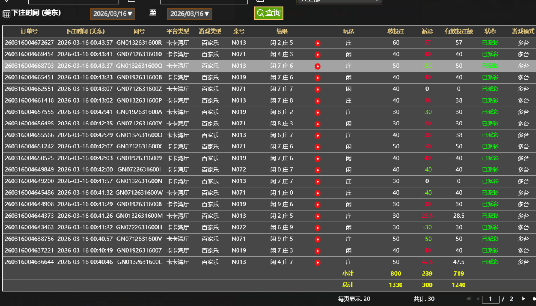Expand the partially visible top-right combo box
Screen dimensions: 536x306
click(x=339, y=1)
